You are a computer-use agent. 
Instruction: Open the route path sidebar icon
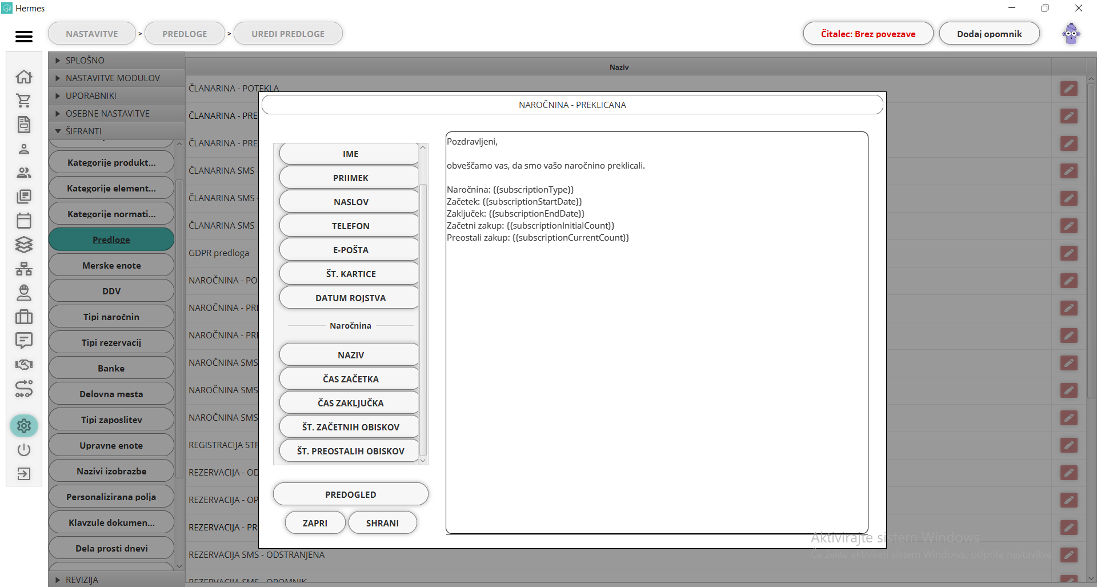coord(23,389)
